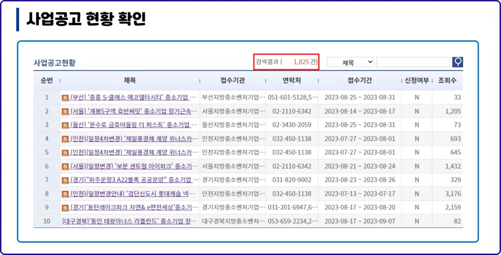Click the 사업공고현황 section title
Screen dimensions: 501x255
pos(55,63)
